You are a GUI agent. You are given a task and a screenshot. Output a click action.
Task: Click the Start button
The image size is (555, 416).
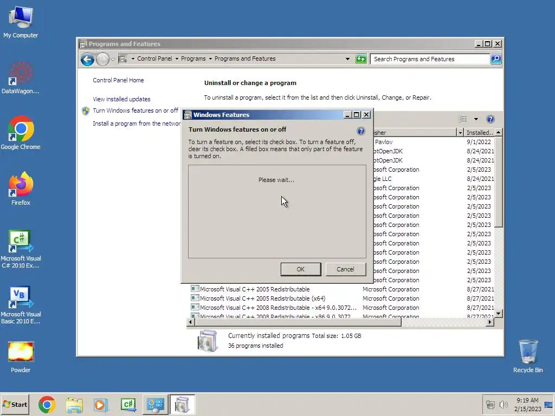coord(15,404)
